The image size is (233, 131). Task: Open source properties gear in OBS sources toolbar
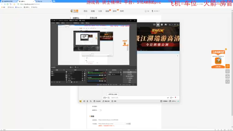(71, 82)
